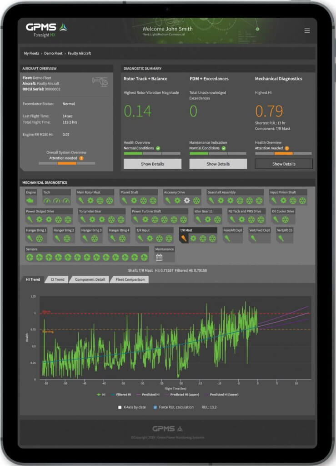Open the Maintenance calendar icon
This screenshot has width=336, height=466.
159,258
